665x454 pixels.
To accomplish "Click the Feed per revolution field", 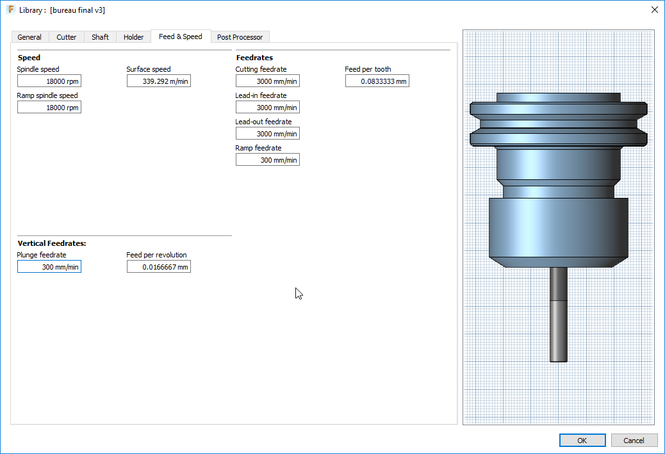I will 159,266.
